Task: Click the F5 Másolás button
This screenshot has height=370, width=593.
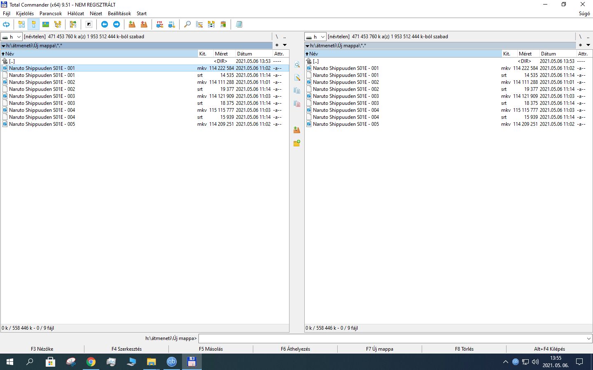Action: [x=211, y=349]
